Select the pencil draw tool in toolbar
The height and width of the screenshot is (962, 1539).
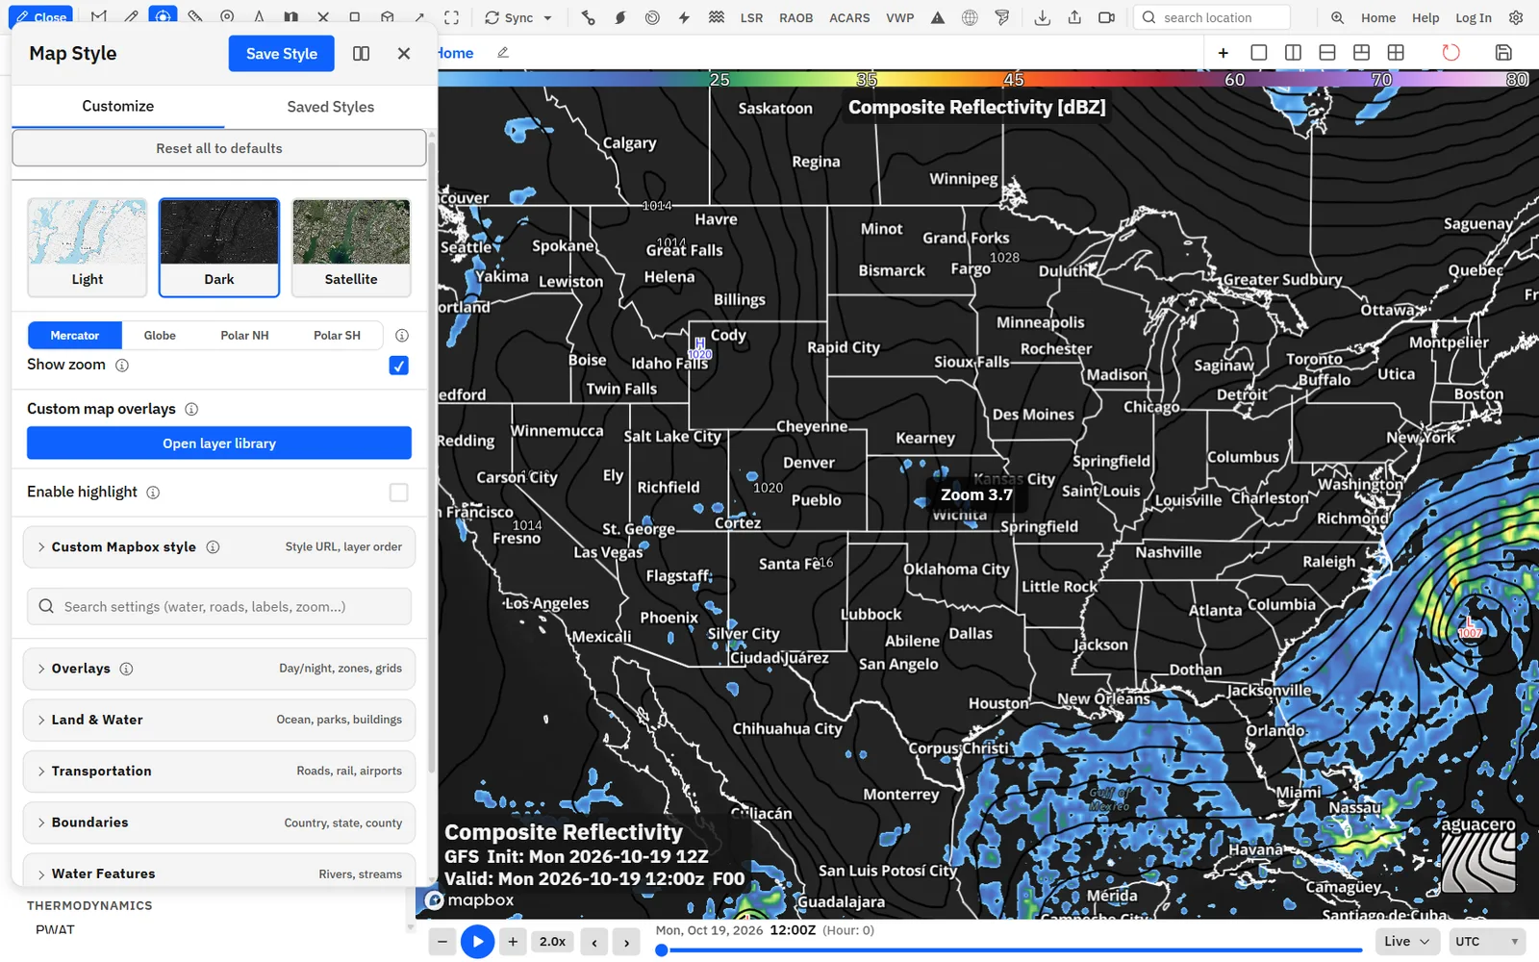[131, 17]
